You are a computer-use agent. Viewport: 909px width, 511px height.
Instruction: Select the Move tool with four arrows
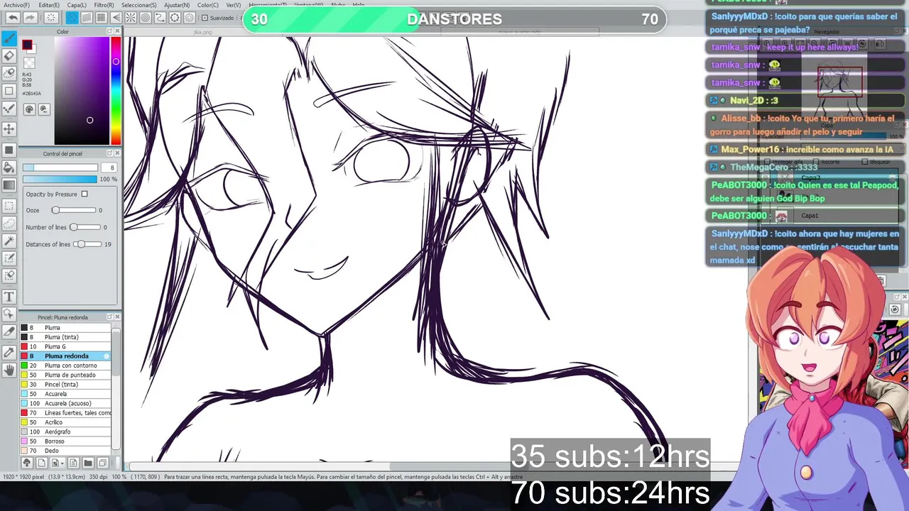(x=9, y=128)
